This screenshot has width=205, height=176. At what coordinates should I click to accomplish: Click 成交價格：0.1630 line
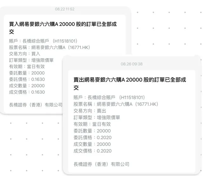tap(27, 92)
